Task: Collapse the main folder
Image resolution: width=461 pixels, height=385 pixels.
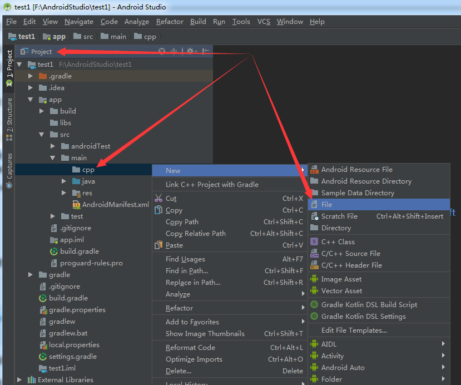Action: [53, 157]
